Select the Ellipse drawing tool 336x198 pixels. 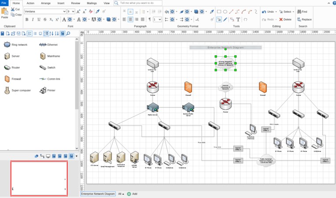225,11
